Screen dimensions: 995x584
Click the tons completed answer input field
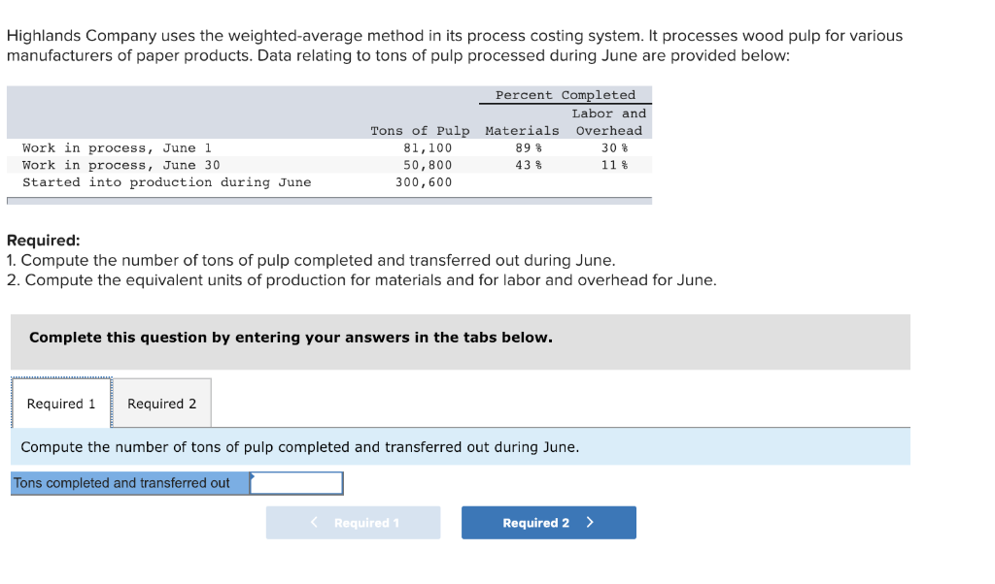pos(296,482)
